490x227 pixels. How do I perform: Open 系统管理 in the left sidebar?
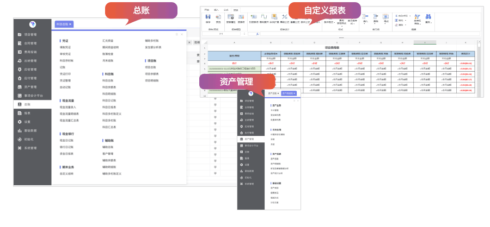(x=20, y=148)
